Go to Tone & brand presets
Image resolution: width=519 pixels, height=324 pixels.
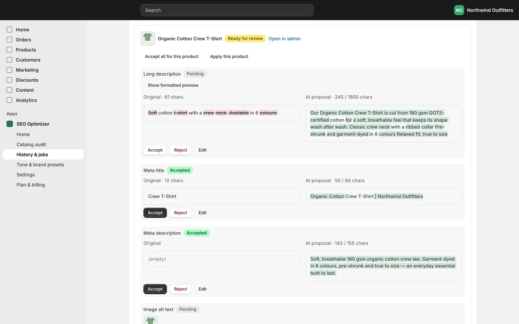click(x=43, y=165)
